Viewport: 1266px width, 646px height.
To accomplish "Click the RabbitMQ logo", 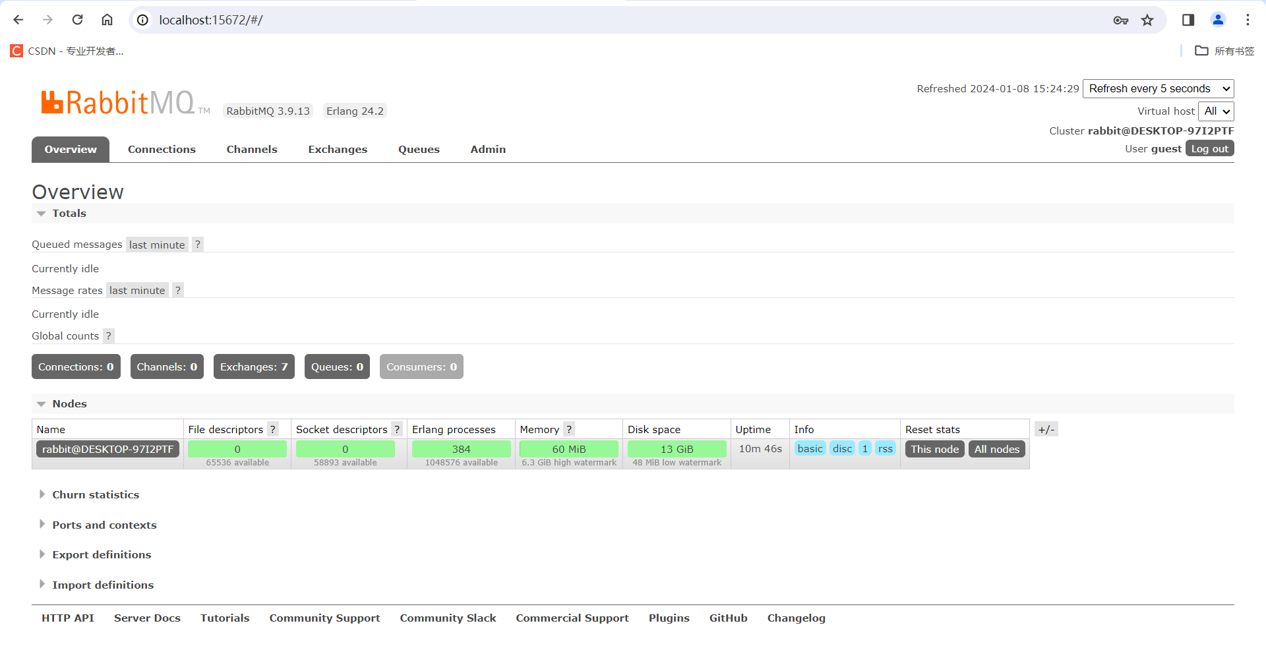I will pyautogui.click(x=125, y=103).
